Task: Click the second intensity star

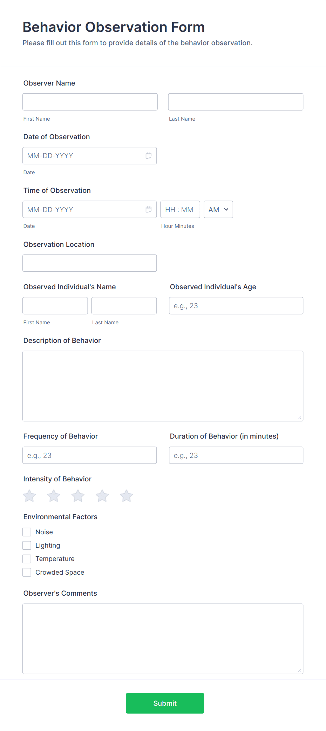Action: click(x=53, y=496)
